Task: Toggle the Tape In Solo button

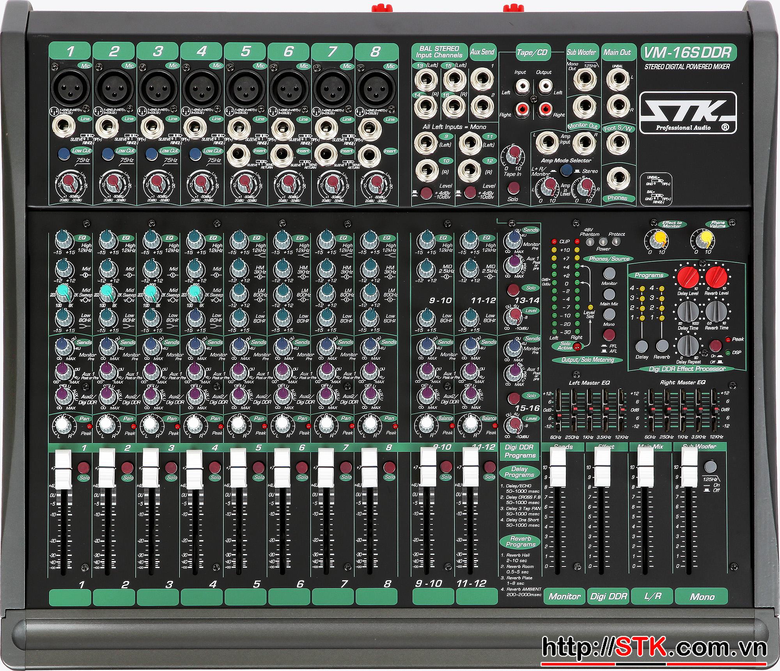Action: coord(513,188)
